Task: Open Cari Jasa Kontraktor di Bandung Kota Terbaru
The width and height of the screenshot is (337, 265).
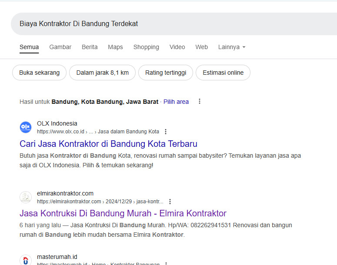Action: tap(108, 144)
